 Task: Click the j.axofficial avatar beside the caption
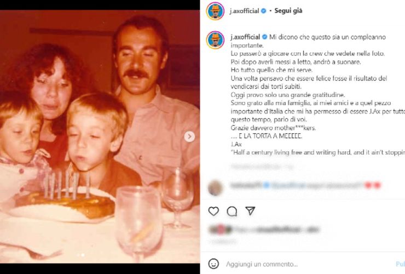[215, 40]
